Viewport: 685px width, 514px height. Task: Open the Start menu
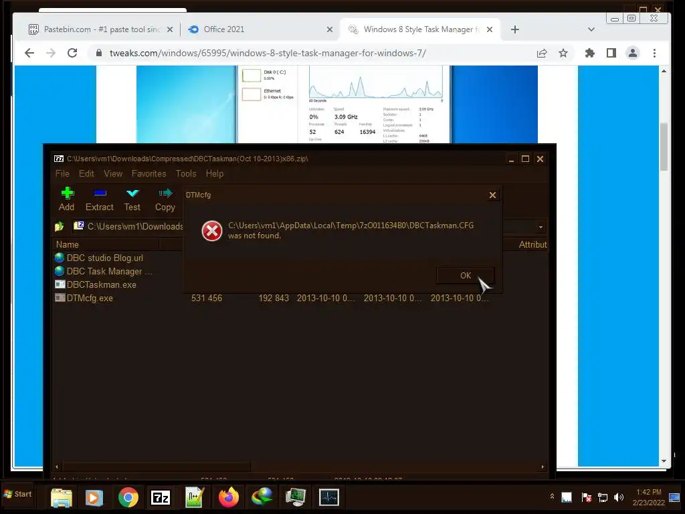pos(17,495)
